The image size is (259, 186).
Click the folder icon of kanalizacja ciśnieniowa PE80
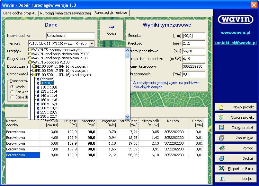coord(30,58)
